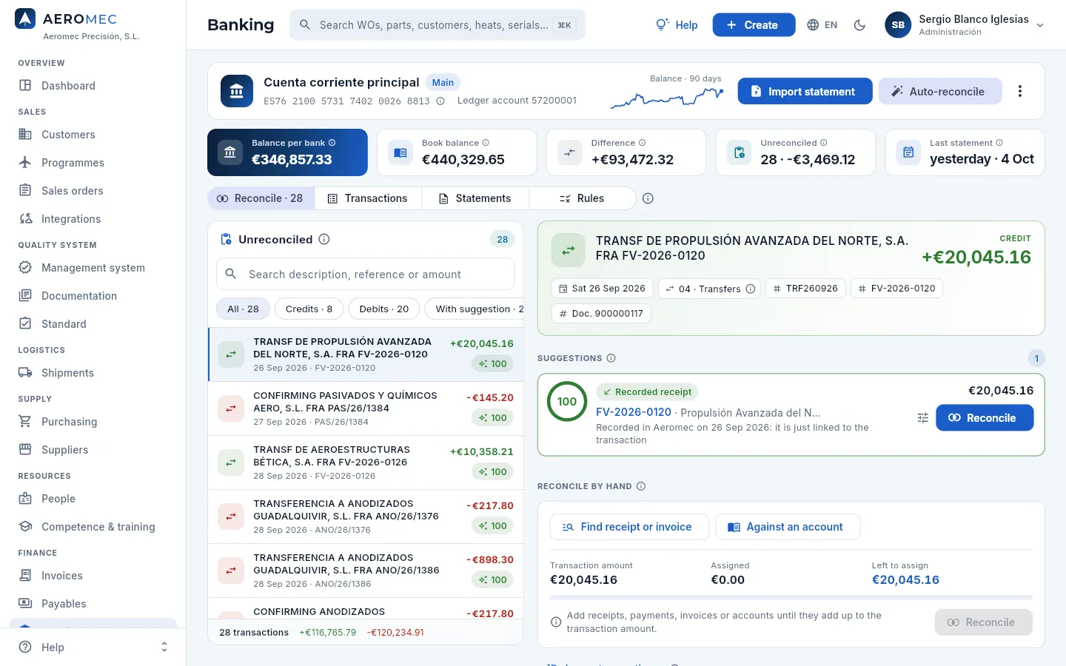Select TRANSF DE AEROESTRUCTURAS BÉTICA transaction
This screenshot has width=1066, height=666.
click(x=366, y=462)
